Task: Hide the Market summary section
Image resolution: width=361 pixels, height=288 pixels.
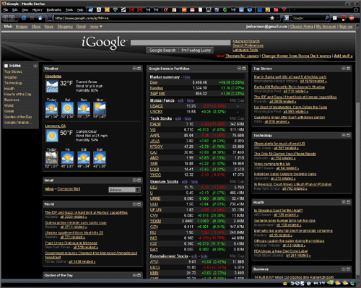Action: coord(186,77)
